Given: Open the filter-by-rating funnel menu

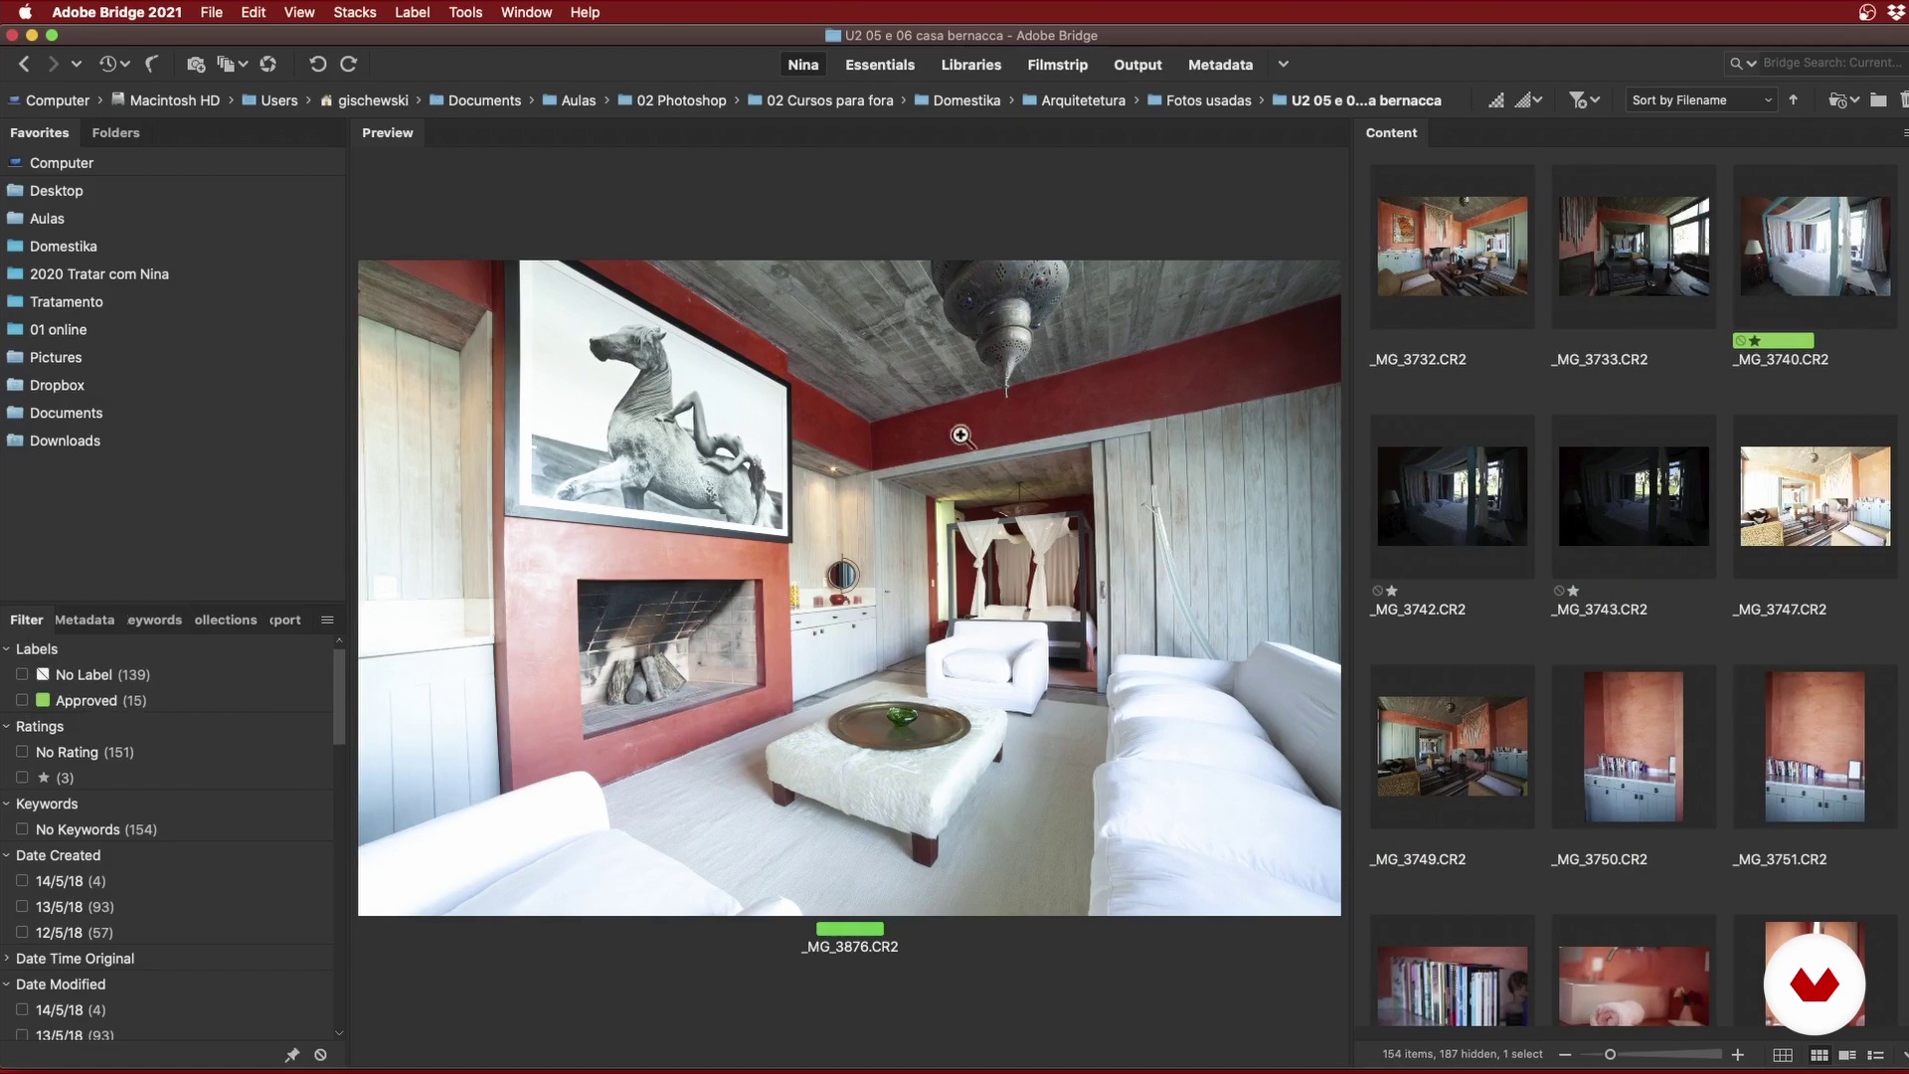Looking at the screenshot, I should 1584,100.
